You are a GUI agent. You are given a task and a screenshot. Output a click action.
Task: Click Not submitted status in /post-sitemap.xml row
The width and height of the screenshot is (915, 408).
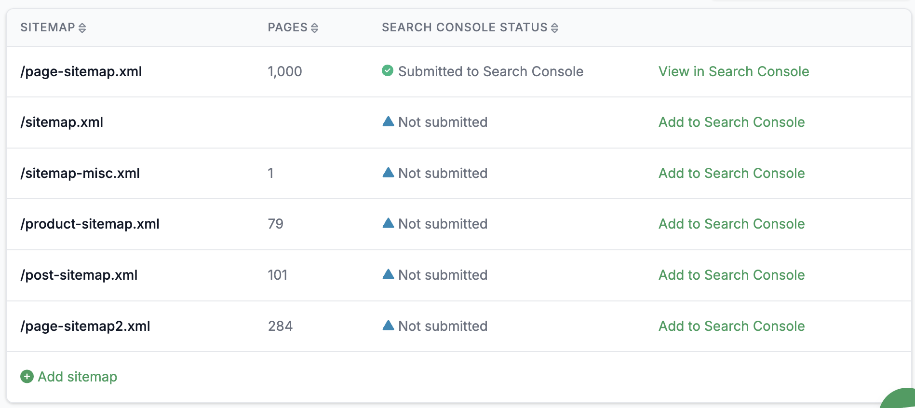[x=443, y=275]
